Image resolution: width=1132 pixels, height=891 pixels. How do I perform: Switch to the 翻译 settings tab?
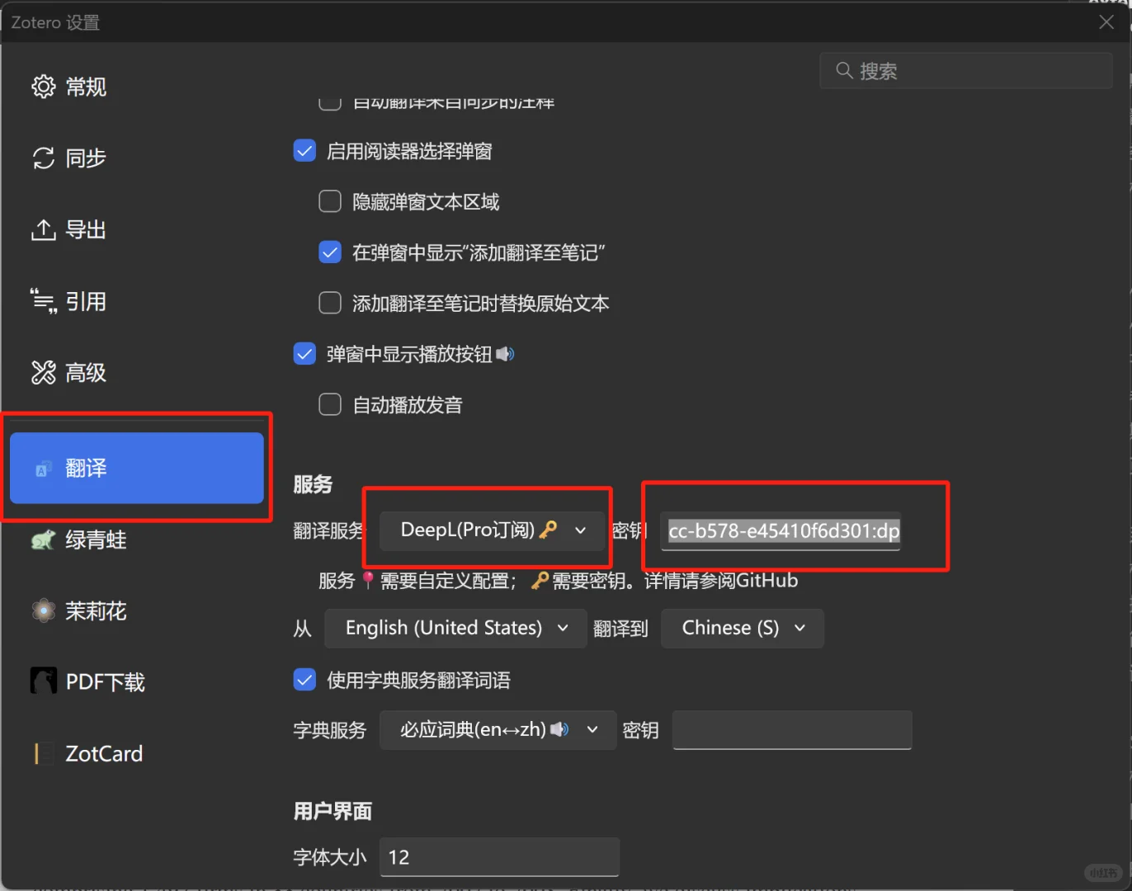coord(136,468)
